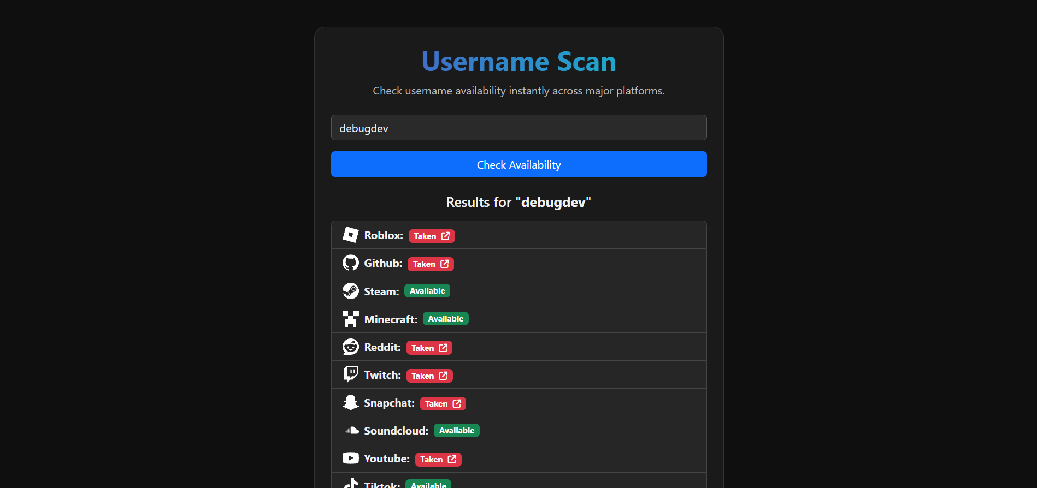This screenshot has width=1037, height=488.
Task: Click the Reddit alien icon
Action: pos(350,347)
